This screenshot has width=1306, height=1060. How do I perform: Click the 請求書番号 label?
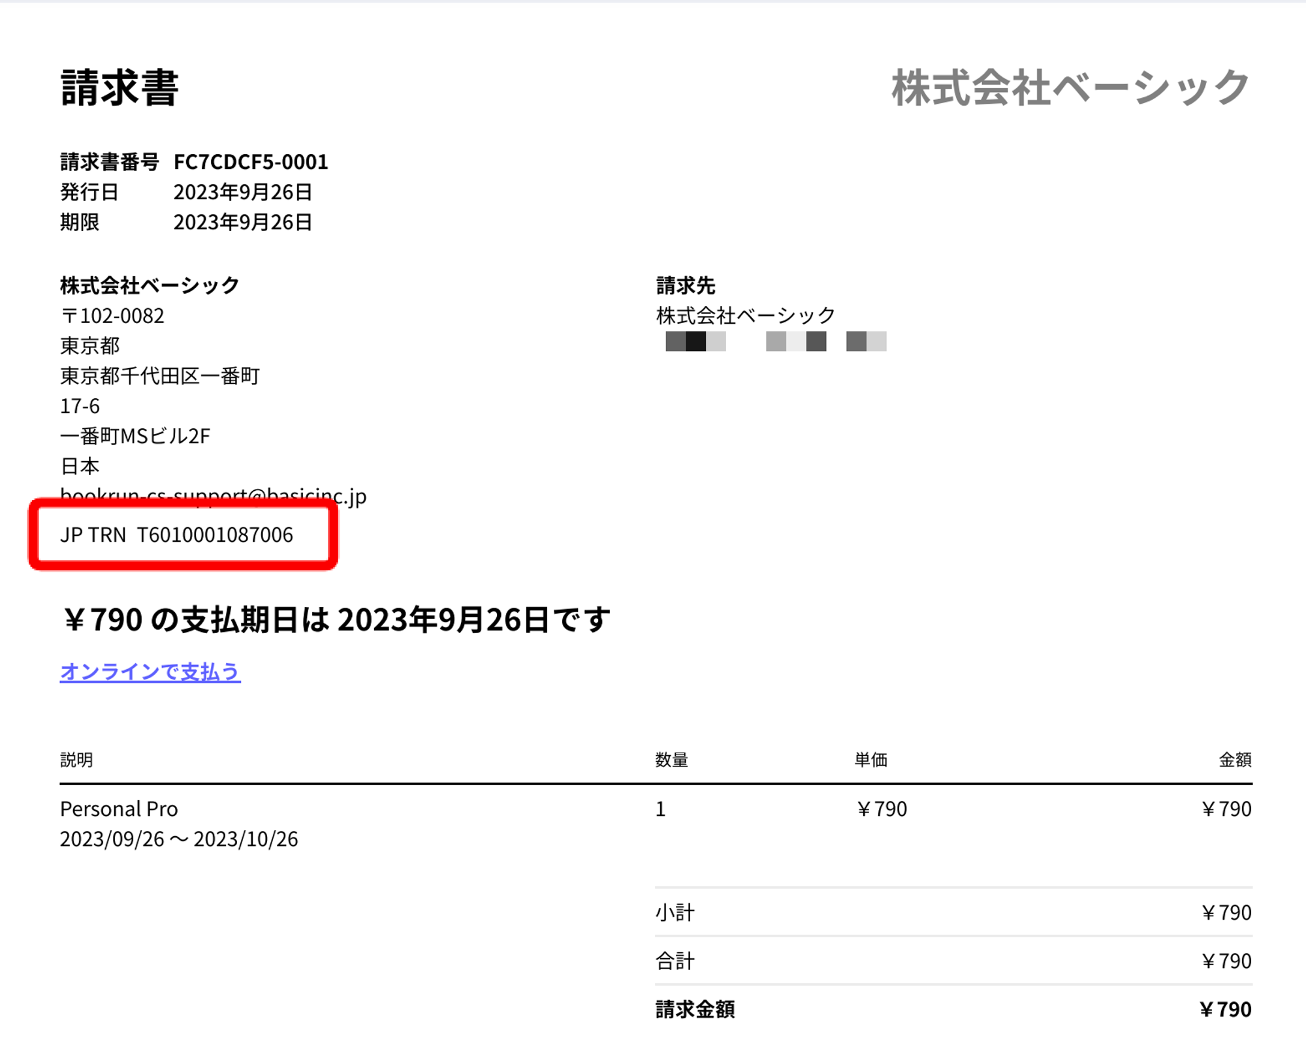[110, 162]
